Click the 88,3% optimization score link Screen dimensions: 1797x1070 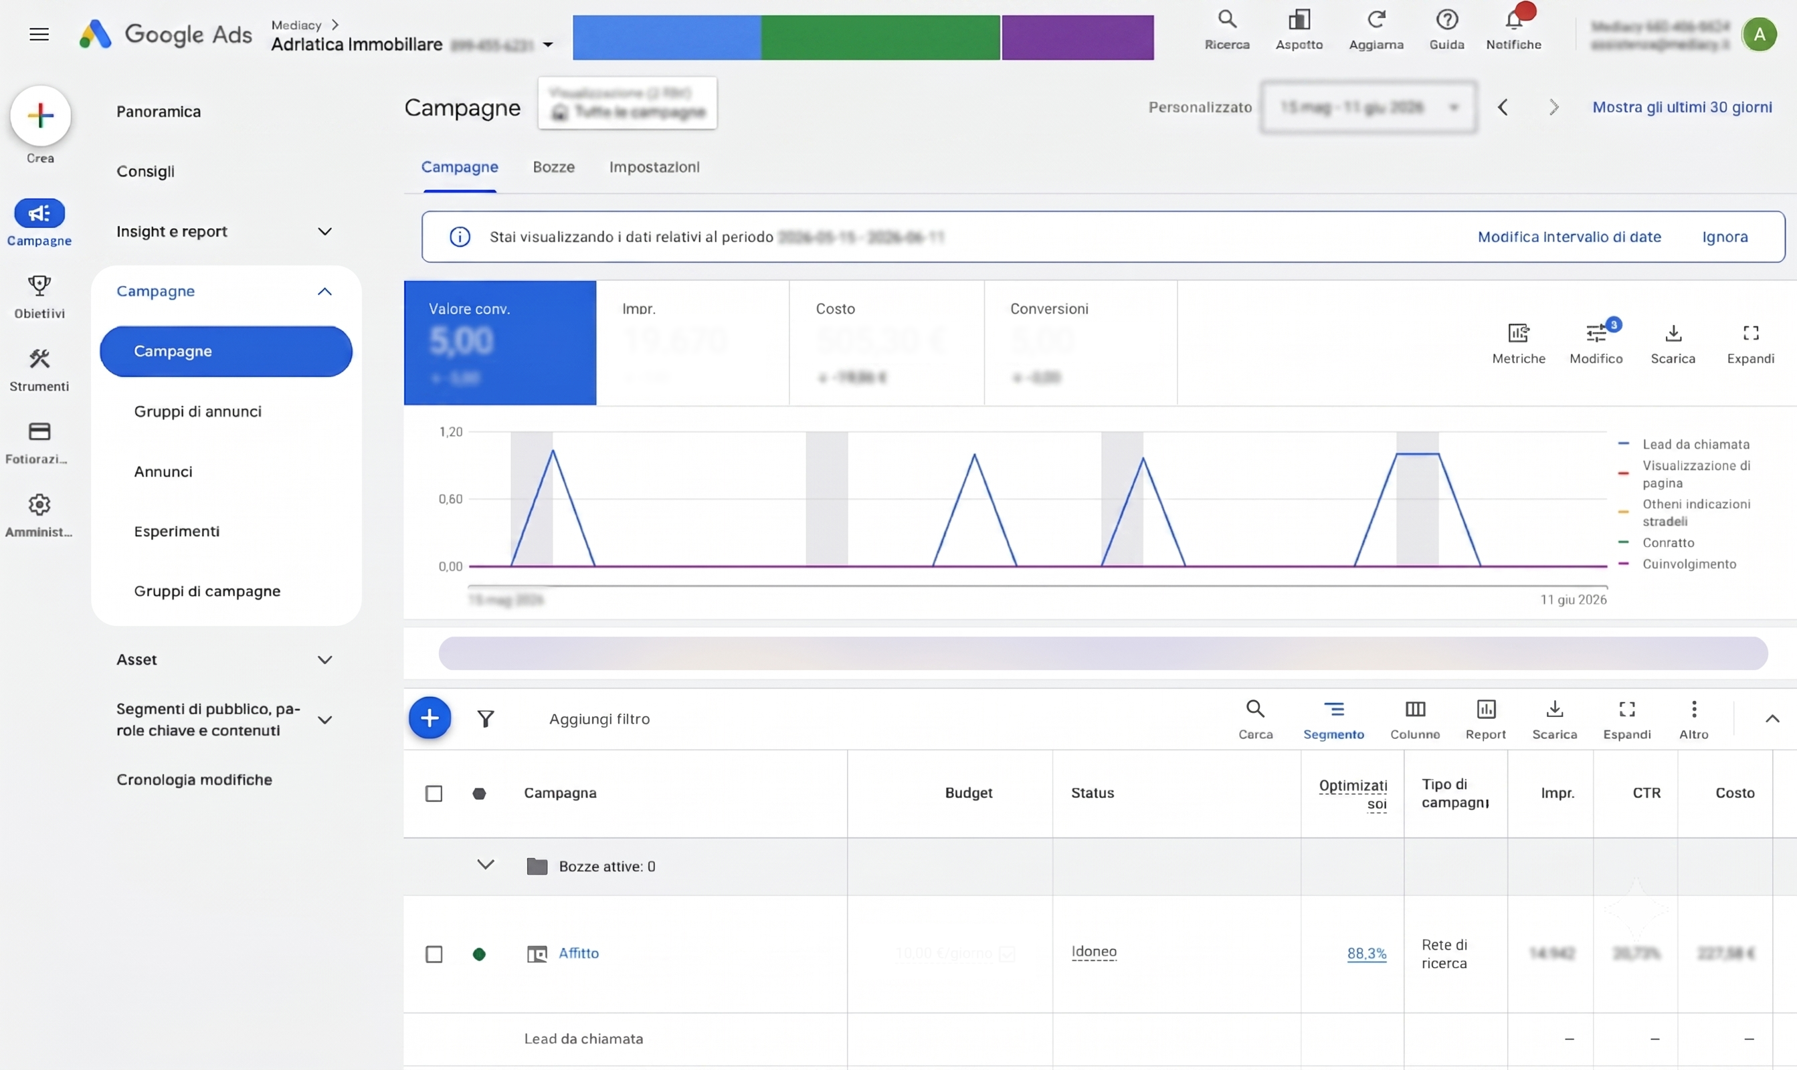(x=1367, y=953)
